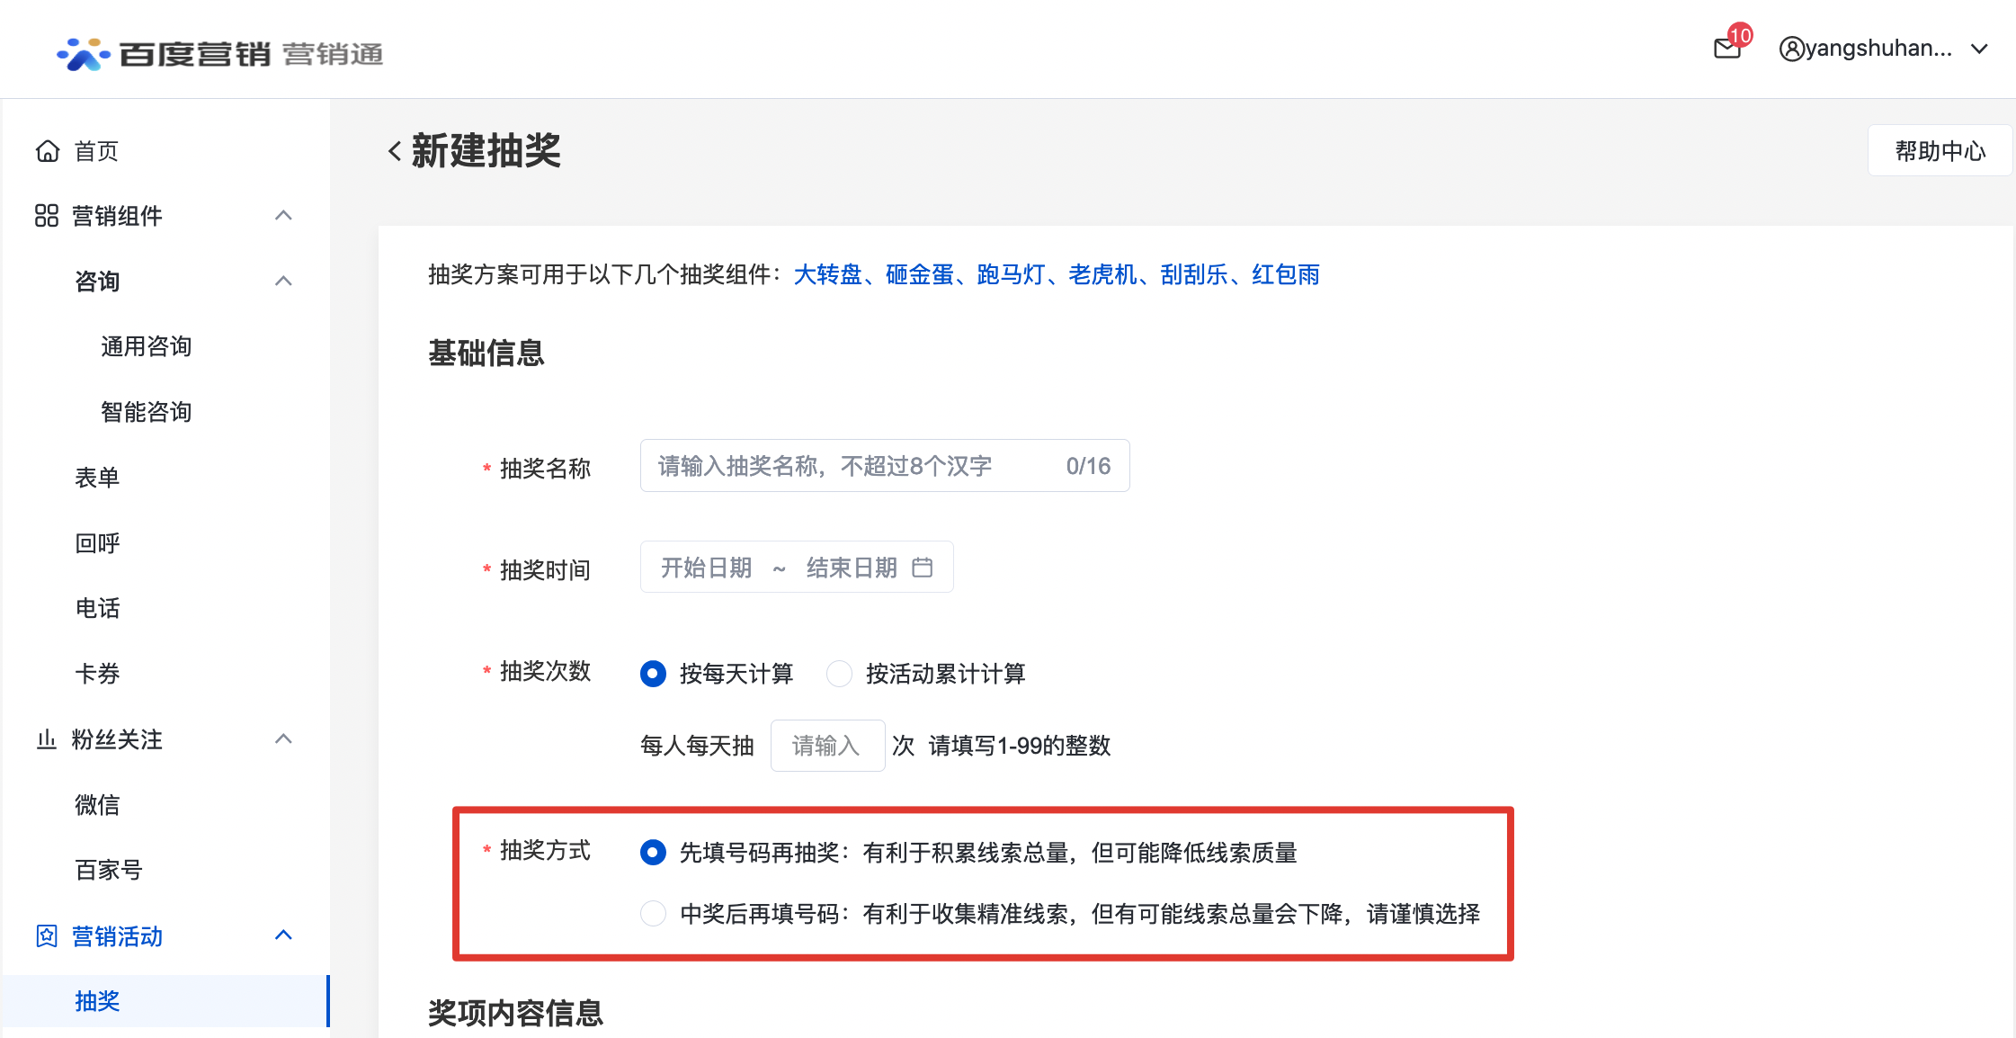Select the 营销组件 grid icon
The width and height of the screenshot is (2016, 1038).
pyautogui.click(x=46, y=216)
